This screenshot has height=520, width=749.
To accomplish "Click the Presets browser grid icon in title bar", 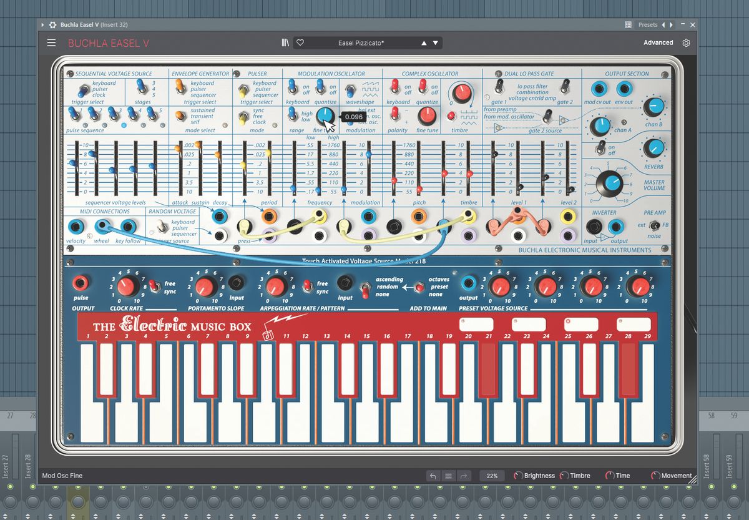I will pos(627,24).
